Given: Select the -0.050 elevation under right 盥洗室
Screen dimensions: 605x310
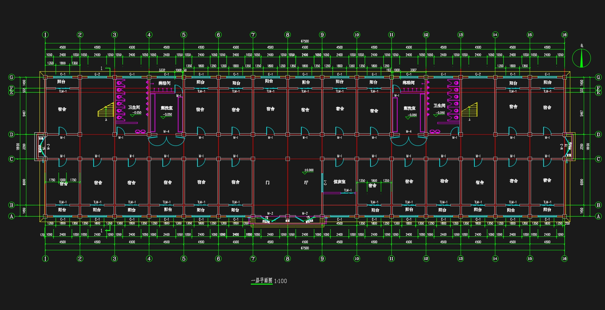Looking at the screenshot, I should [x=412, y=115].
